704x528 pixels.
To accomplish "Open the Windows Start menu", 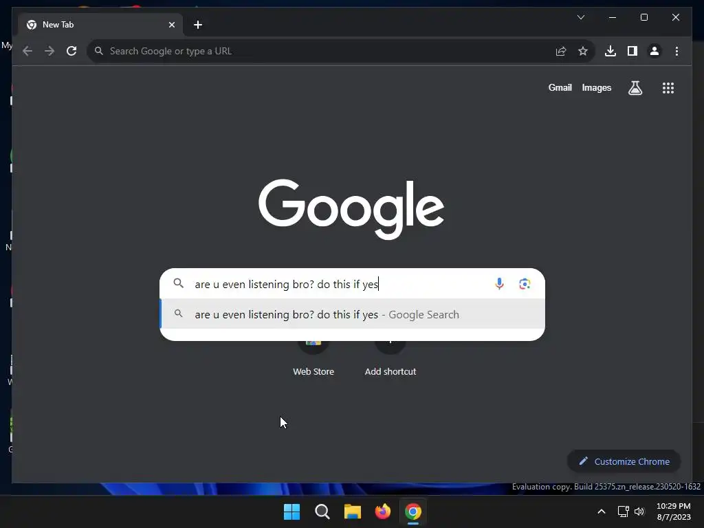I will tap(291, 511).
